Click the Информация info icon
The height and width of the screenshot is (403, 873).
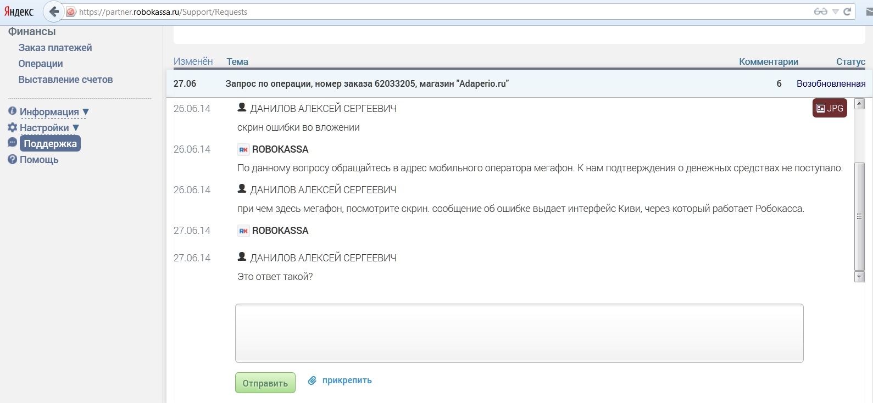click(12, 111)
